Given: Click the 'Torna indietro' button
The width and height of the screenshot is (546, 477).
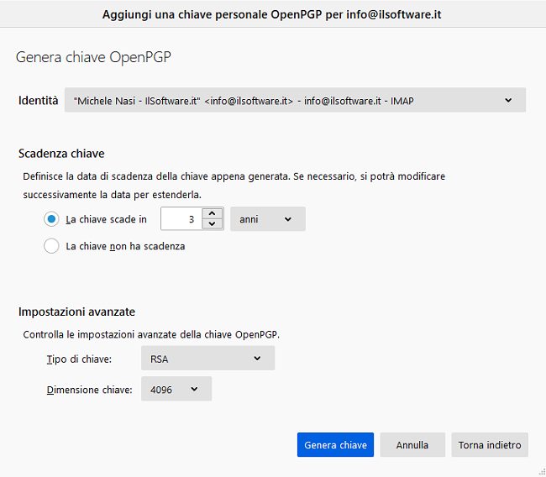Looking at the screenshot, I should tap(490, 444).
